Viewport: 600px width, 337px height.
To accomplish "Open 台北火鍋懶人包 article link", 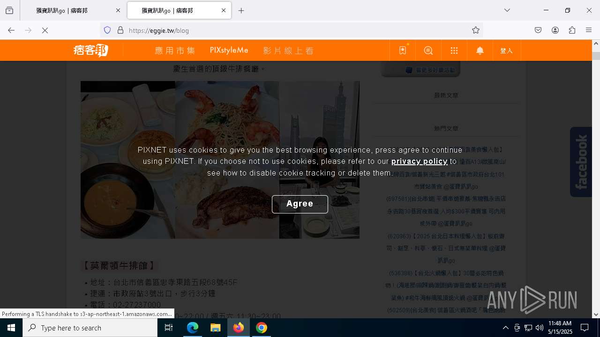I will coord(446,286).
